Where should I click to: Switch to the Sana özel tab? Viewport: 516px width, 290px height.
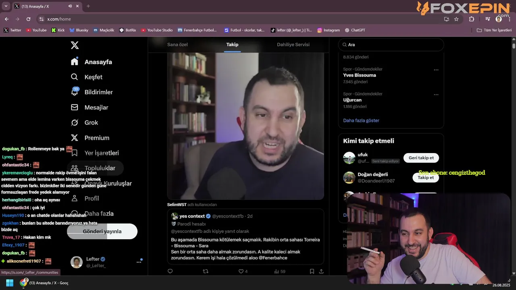coord(177,45)
